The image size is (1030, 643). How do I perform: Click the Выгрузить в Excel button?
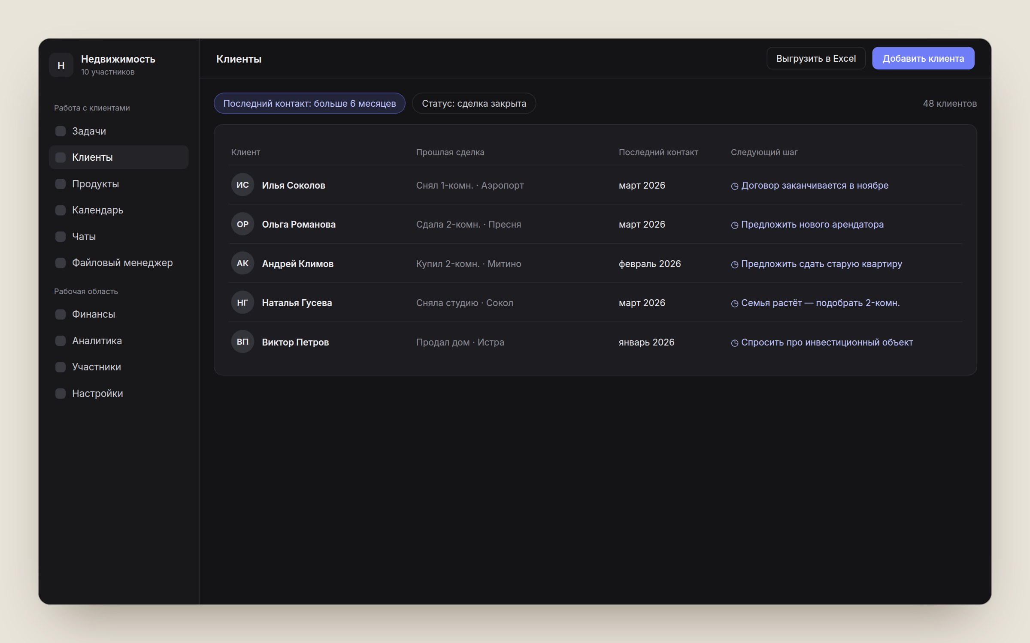(x=816, y=58)
